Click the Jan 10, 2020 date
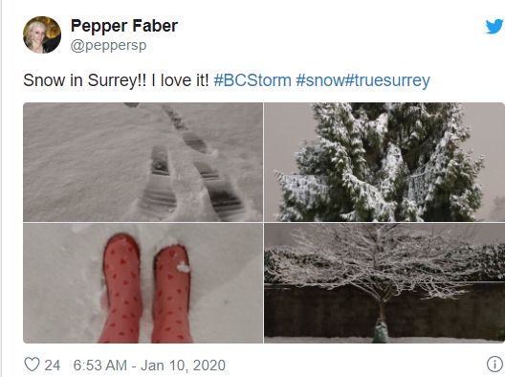The image size is (505, 377). point(183,366)
